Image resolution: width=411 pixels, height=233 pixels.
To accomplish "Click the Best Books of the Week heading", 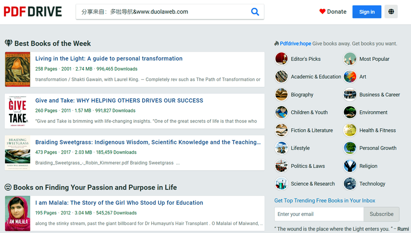I will [x=53, y=43].
